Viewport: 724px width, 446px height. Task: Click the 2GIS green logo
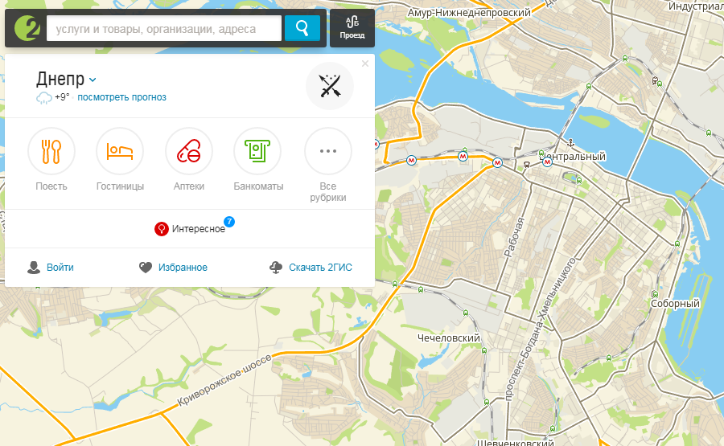27,28
